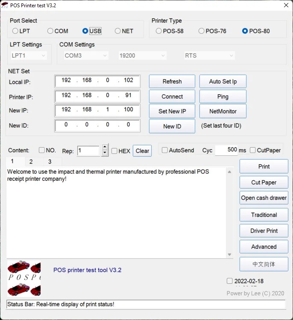Click the Ping button
Viewport: 293px width, 320px height.
point(223,96)
